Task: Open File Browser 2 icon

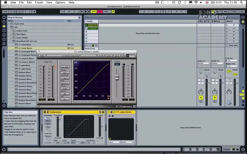Action: coord(4,35)
